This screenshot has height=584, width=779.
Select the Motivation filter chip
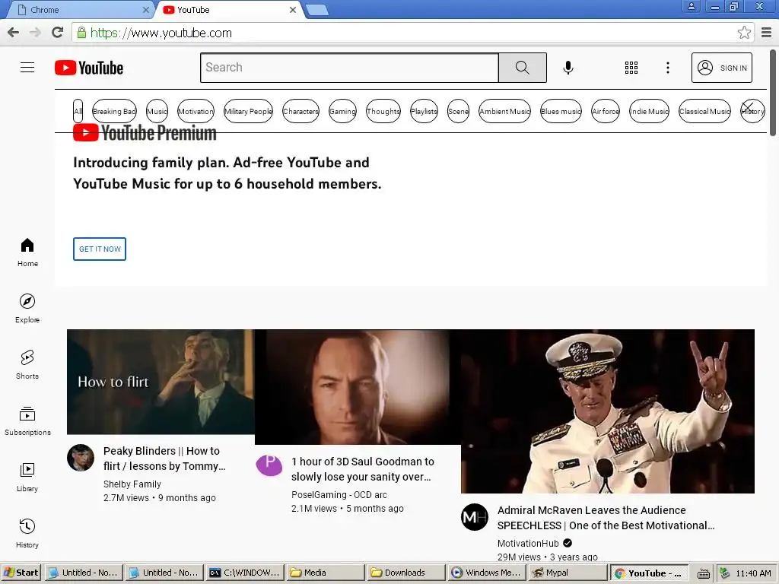click(x=196, y=111)
